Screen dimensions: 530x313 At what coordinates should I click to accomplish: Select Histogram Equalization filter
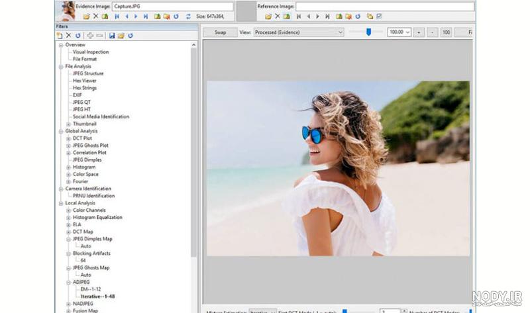97,218
